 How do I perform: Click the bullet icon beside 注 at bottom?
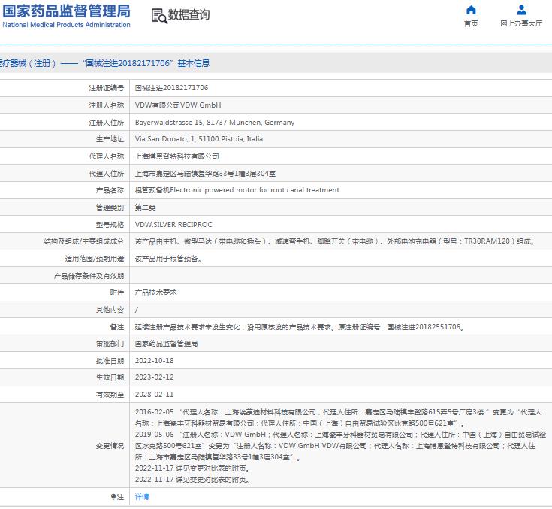[x=113, y=497]
